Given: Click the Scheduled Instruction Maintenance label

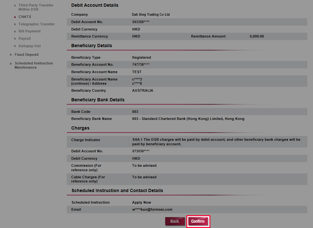Looking at the screenshot, I should 34,65.
